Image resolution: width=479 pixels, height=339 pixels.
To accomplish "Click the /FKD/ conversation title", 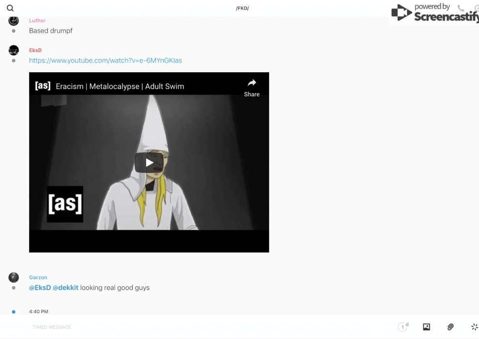I will coord(242,8).
